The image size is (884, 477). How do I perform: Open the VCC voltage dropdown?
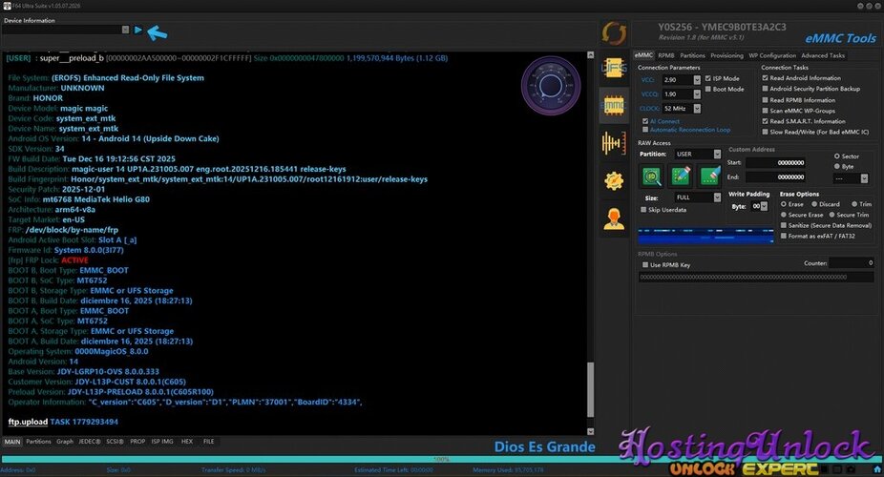point(697,80)
